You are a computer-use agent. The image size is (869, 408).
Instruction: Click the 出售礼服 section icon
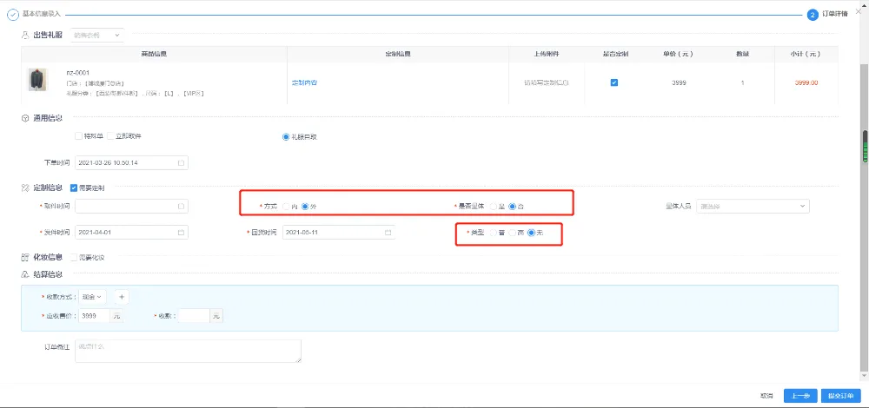(24, 35)
